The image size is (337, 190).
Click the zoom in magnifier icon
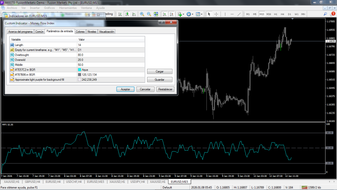click(142, 14)
